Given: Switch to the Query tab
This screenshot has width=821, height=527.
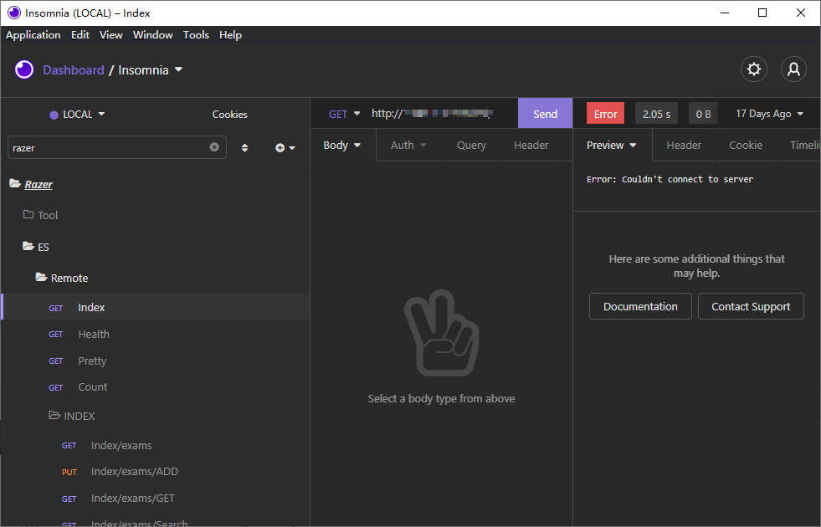Looking at the screenshot, I should click(x=471, y=146).
